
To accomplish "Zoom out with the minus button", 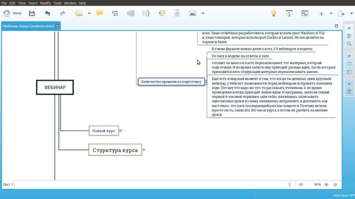I will (301, 185).
